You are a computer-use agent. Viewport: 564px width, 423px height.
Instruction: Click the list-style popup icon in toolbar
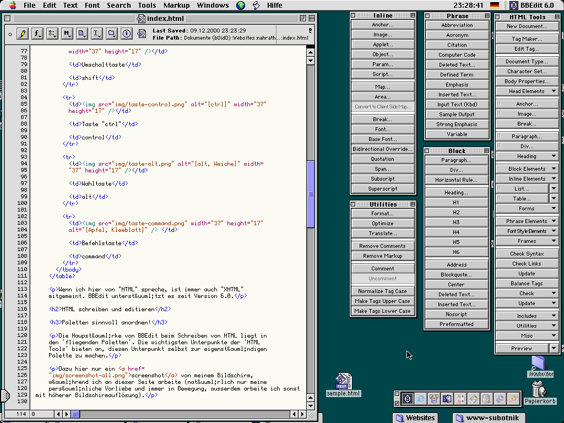tap(52, 34)
